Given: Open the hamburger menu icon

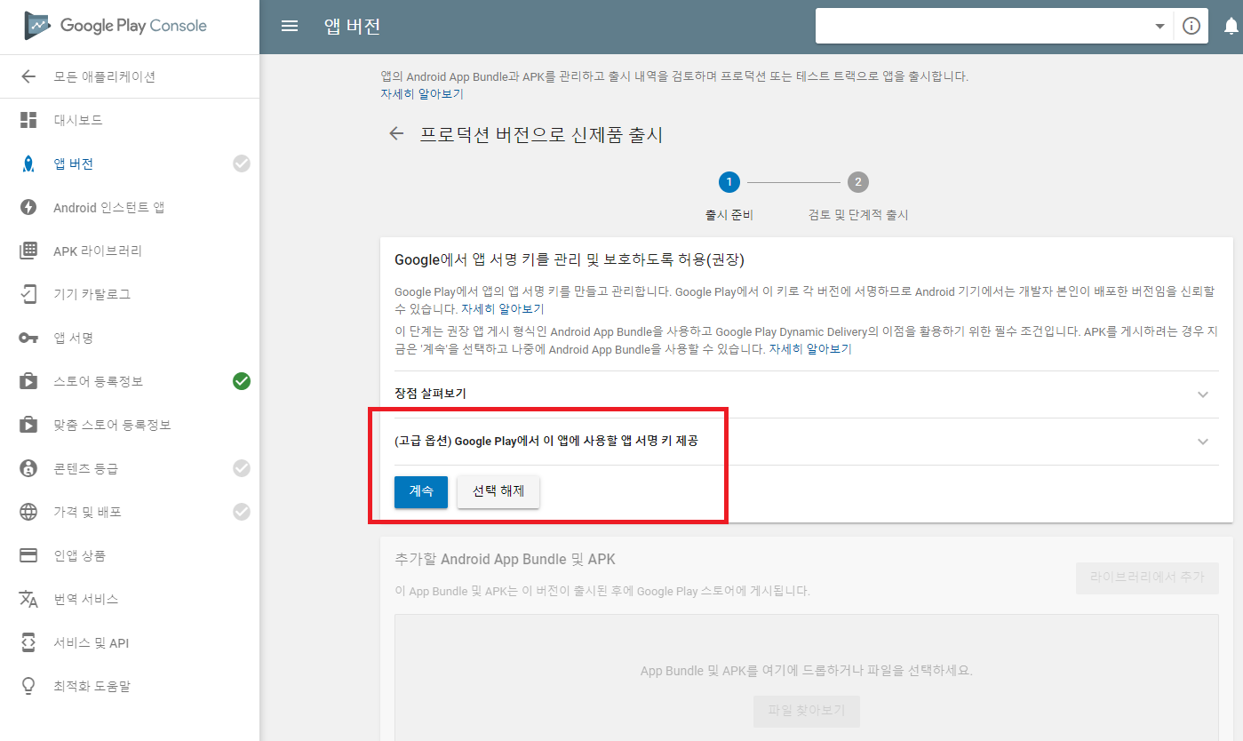Looking at the screenshot, I should tap(289, 26).
